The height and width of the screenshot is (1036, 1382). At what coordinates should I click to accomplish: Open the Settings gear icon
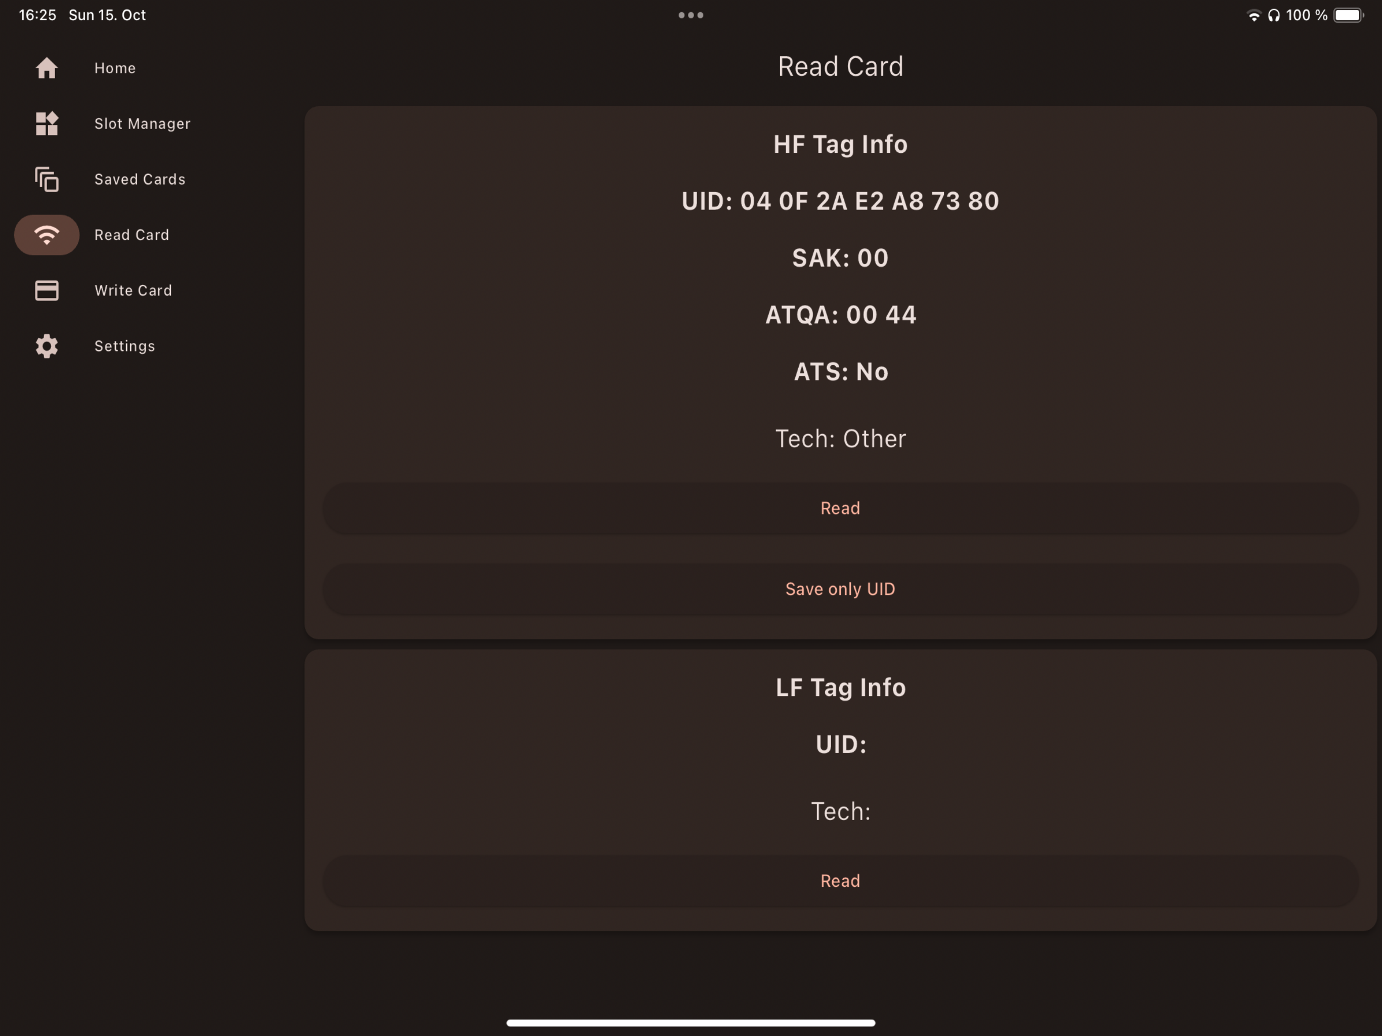tap(47, 346)
